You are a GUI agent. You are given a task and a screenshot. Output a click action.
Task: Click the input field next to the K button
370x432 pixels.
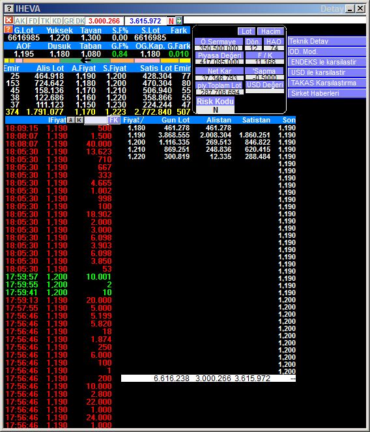pos(95,120)
